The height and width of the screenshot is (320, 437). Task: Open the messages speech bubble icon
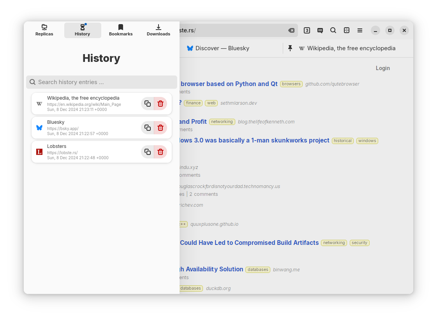click(x=320, y=30)
